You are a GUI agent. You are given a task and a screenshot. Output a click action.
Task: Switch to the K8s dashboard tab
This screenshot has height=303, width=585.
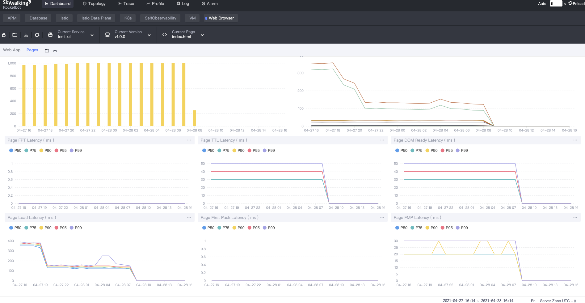tap(128, 18)
